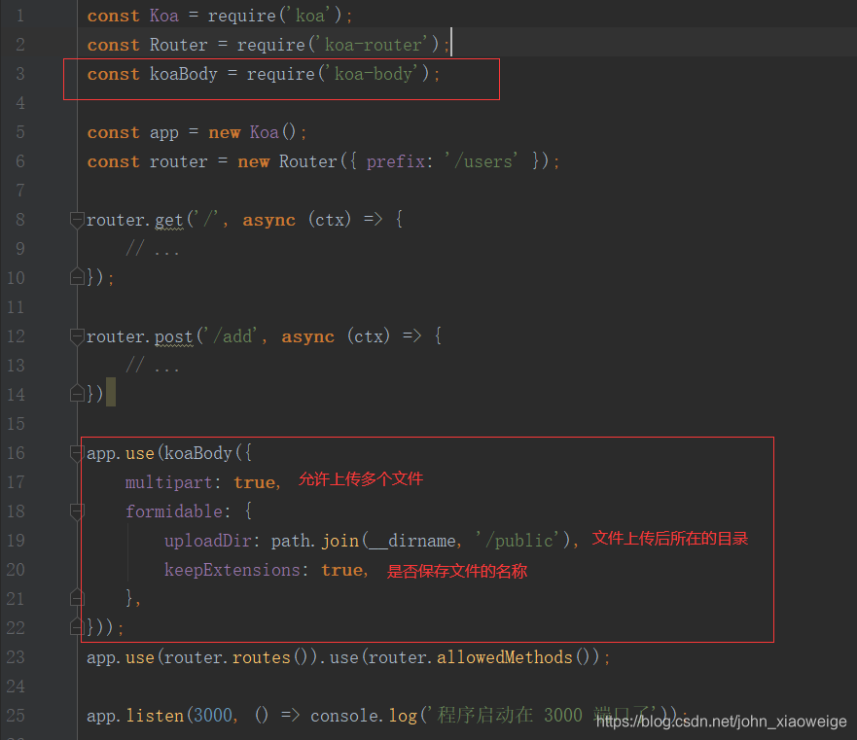Click the comment on line 13
This screenshot has height=740, width=857.
coord(153,365)
